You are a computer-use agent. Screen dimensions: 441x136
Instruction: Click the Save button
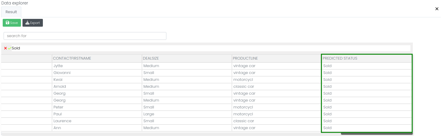pos(12,23)
